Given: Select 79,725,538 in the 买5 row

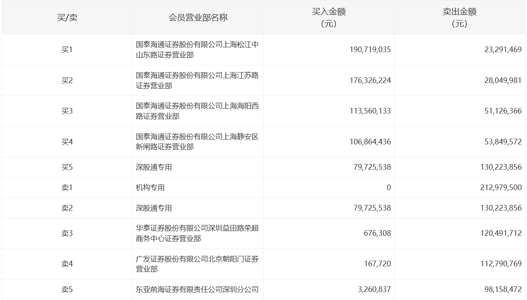Looking at the screenshot, I should (x=372, y=167).
